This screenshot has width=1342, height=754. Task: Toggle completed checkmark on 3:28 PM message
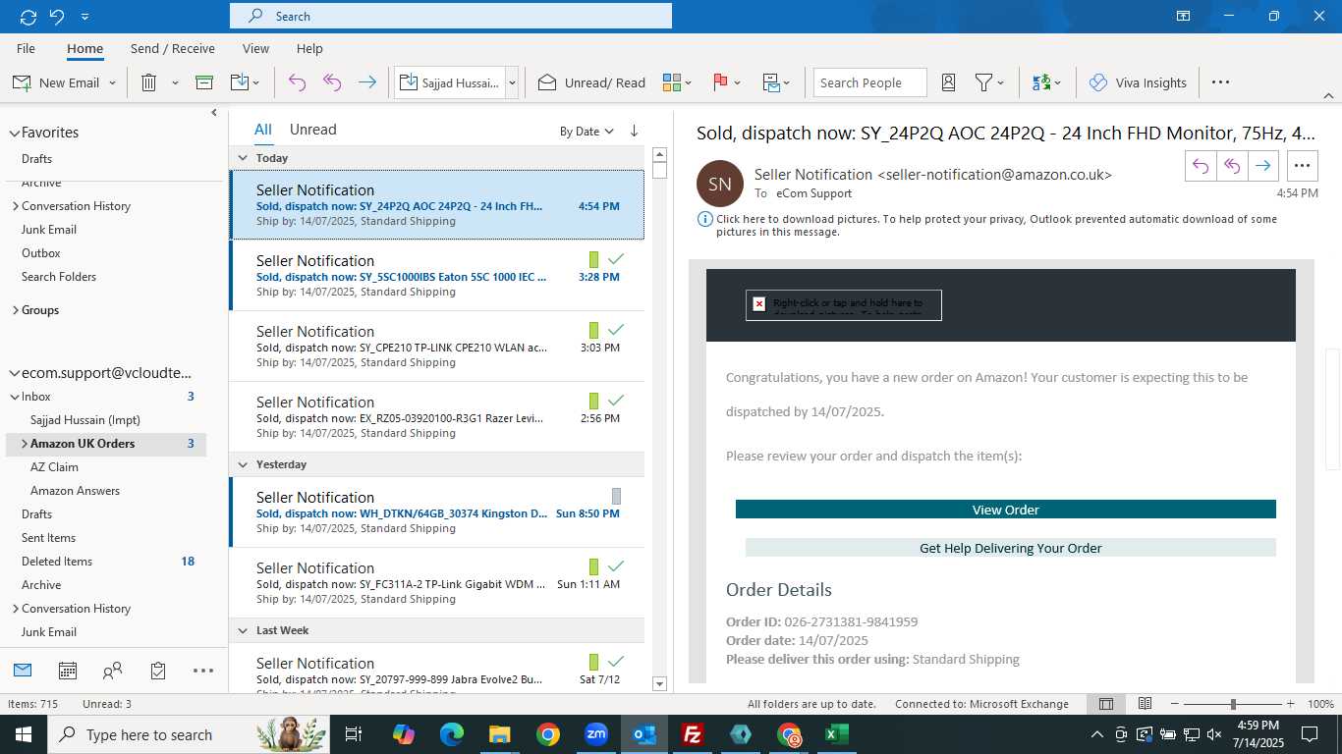(x=616, y=259)
